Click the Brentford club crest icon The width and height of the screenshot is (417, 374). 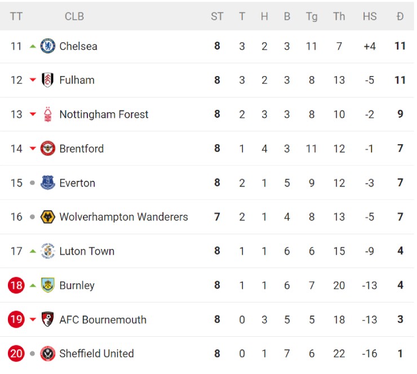coord(48,149)
